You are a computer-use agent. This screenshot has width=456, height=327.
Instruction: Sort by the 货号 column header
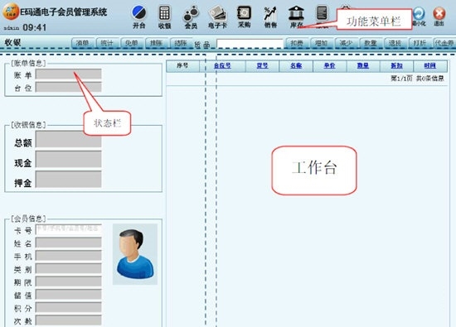click(262, 65)
